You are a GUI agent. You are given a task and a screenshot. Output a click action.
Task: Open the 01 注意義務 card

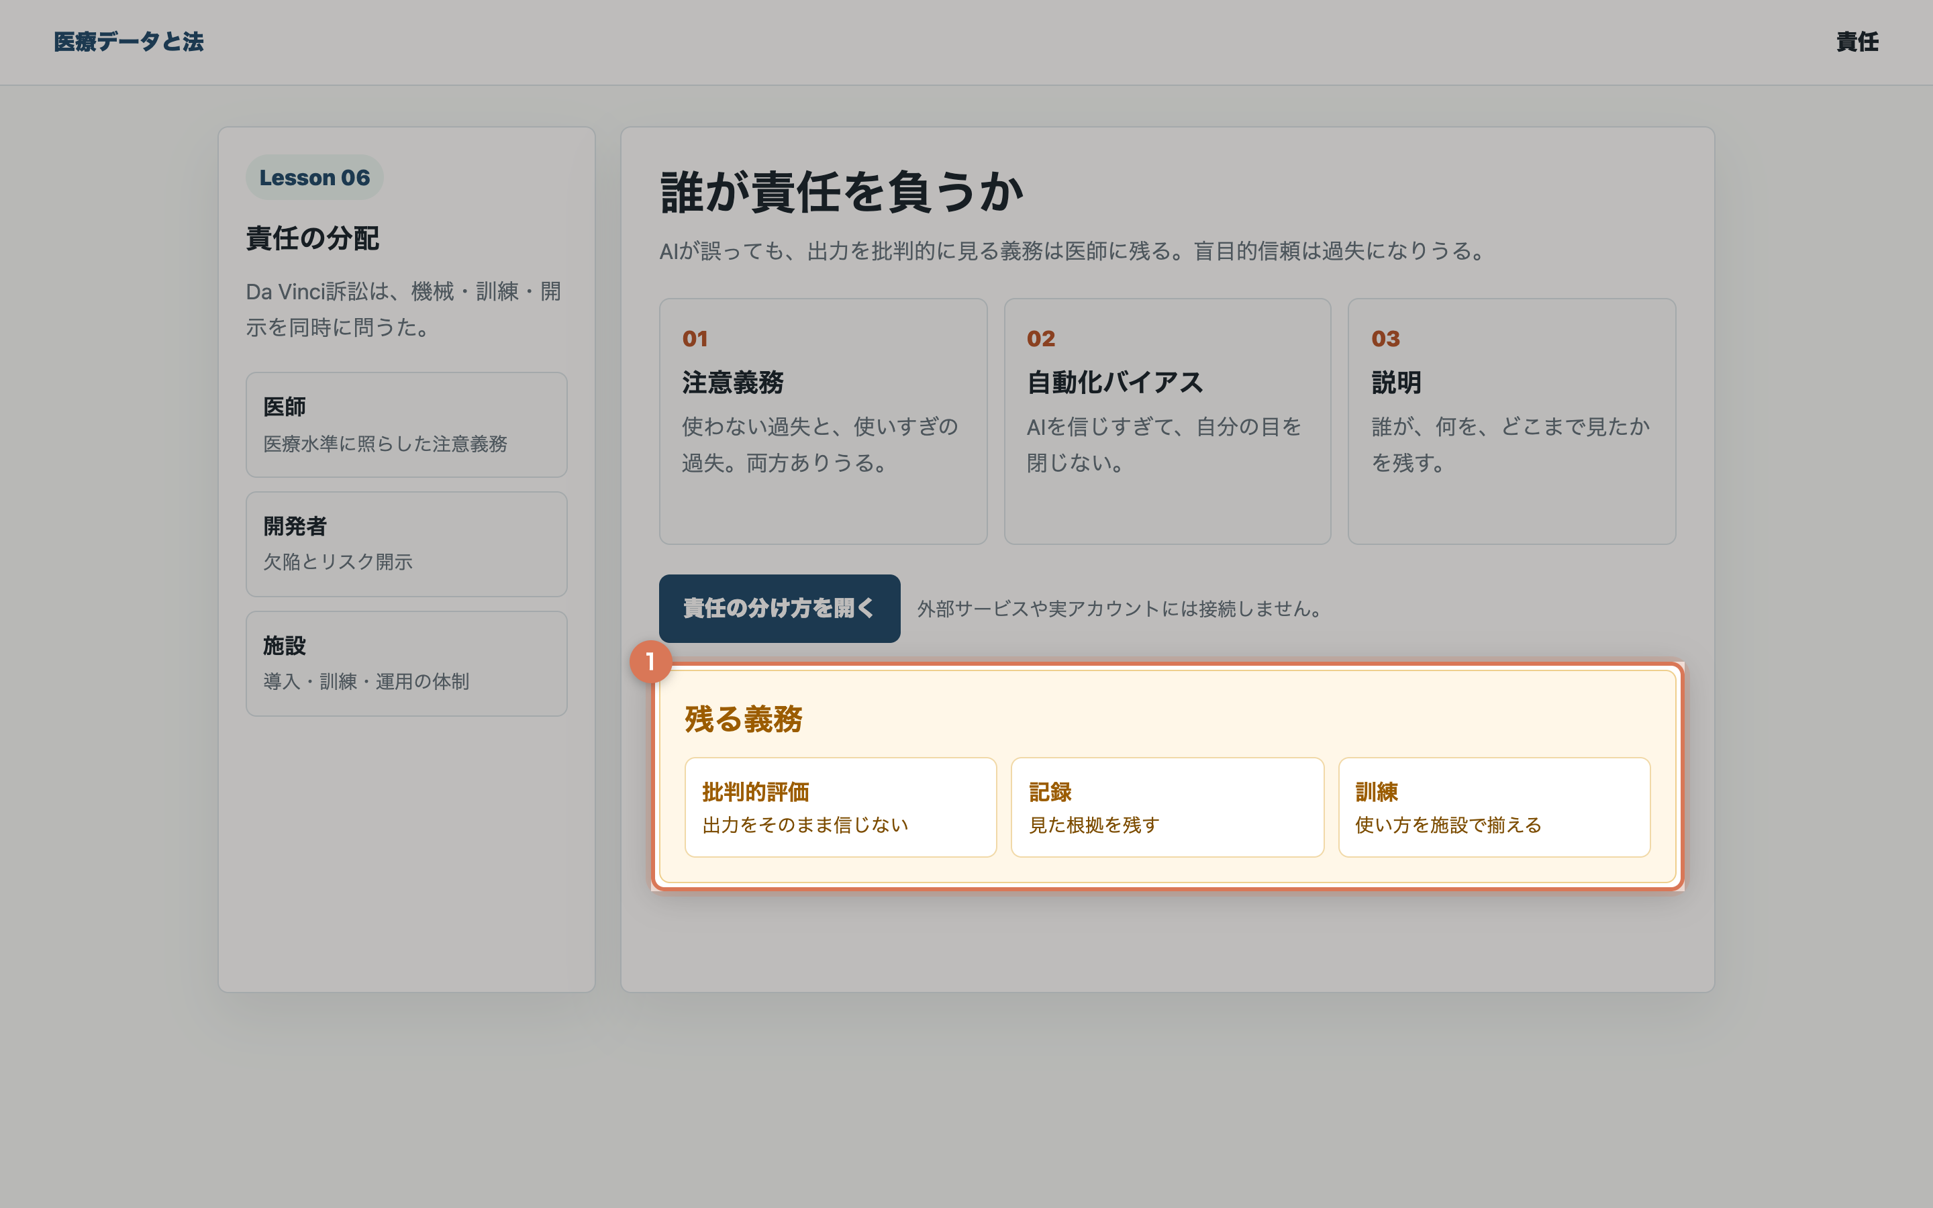823,422
